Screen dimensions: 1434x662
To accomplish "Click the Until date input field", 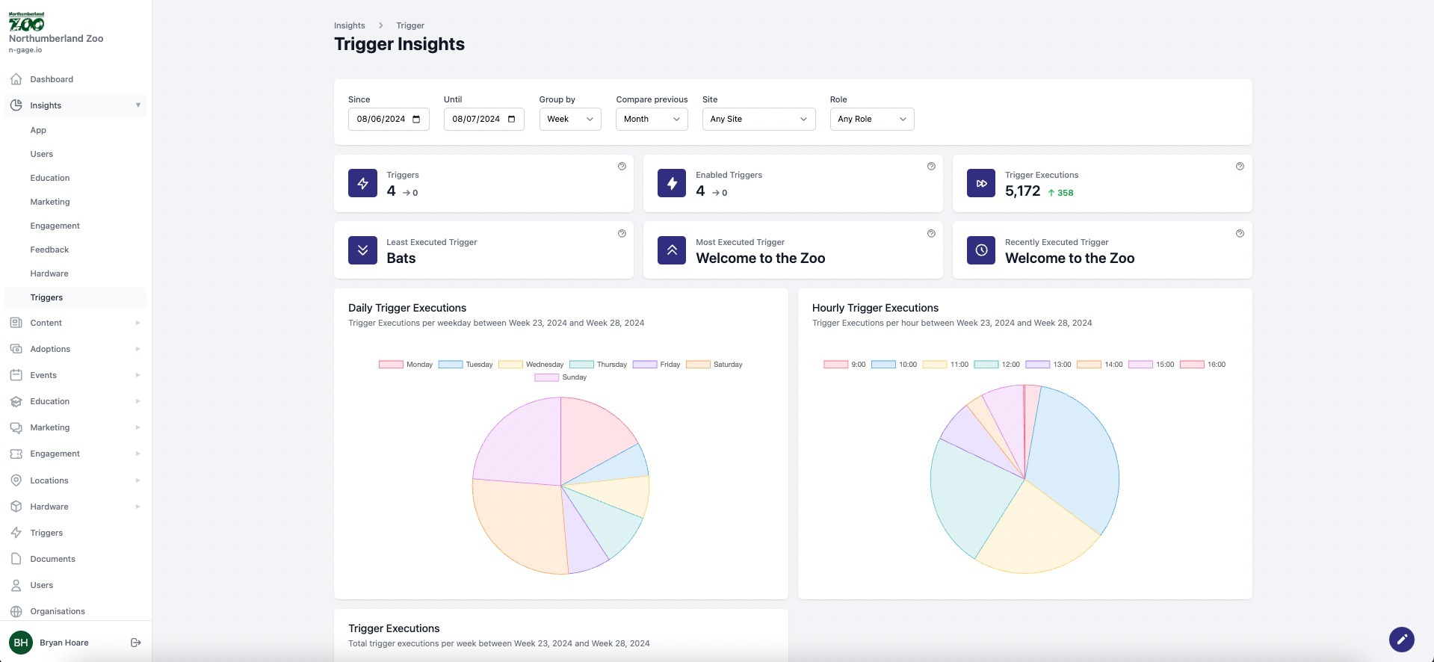I will [x=476, y=120].
